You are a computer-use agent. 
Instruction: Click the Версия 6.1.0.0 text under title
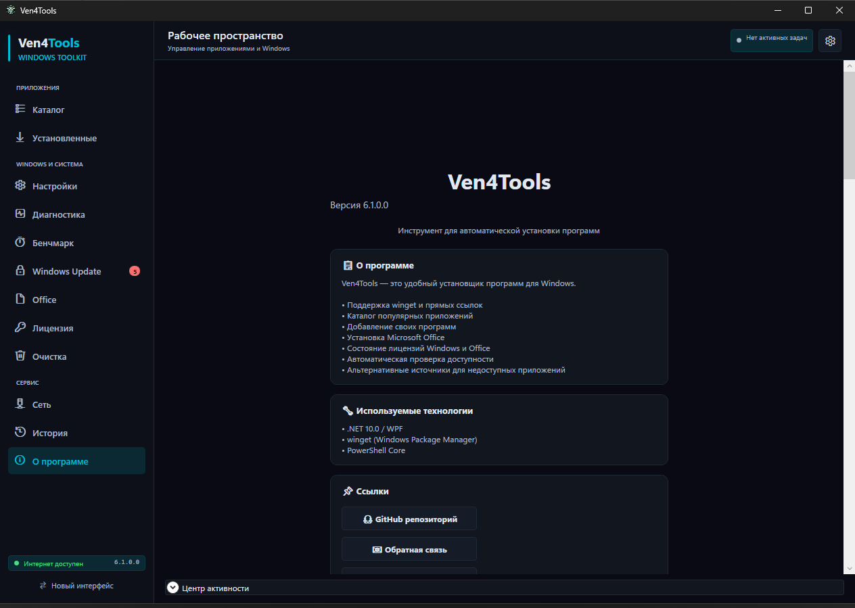pyautogui.click(x=359, y=205)
